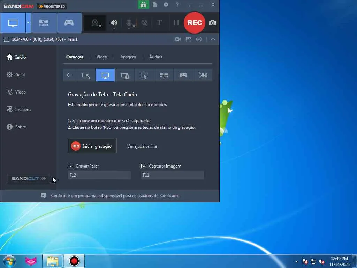The height and width of the screenshot is (268, 357).
Task: Open the output folder icon
Action: (x=155, y=5)
